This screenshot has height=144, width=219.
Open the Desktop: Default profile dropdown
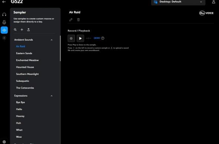pyautogui.click(x=178, y=2)
